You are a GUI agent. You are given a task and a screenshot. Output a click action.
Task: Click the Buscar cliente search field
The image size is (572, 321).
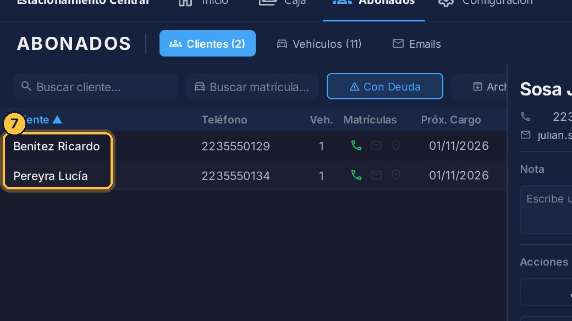coord(96,87)
